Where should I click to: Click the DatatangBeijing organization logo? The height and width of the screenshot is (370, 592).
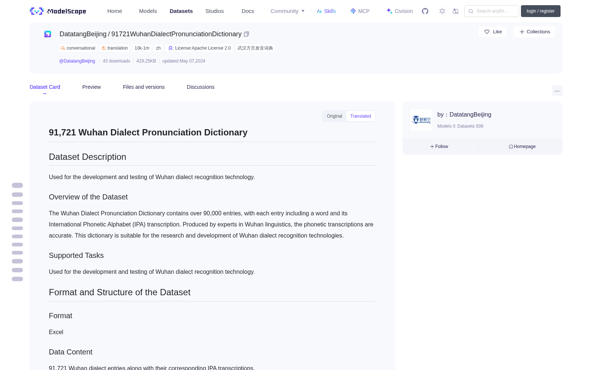pos(421,120)
